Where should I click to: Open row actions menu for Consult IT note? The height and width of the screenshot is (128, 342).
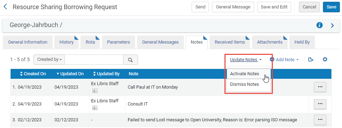tap(320, 104)
